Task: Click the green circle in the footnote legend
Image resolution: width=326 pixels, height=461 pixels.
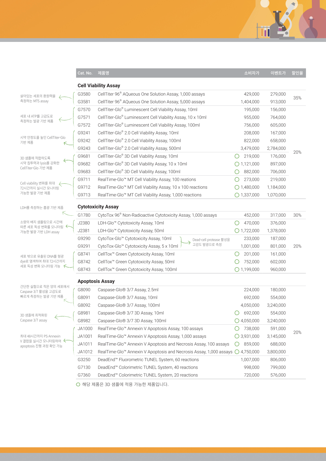Action: pos(78,385)
